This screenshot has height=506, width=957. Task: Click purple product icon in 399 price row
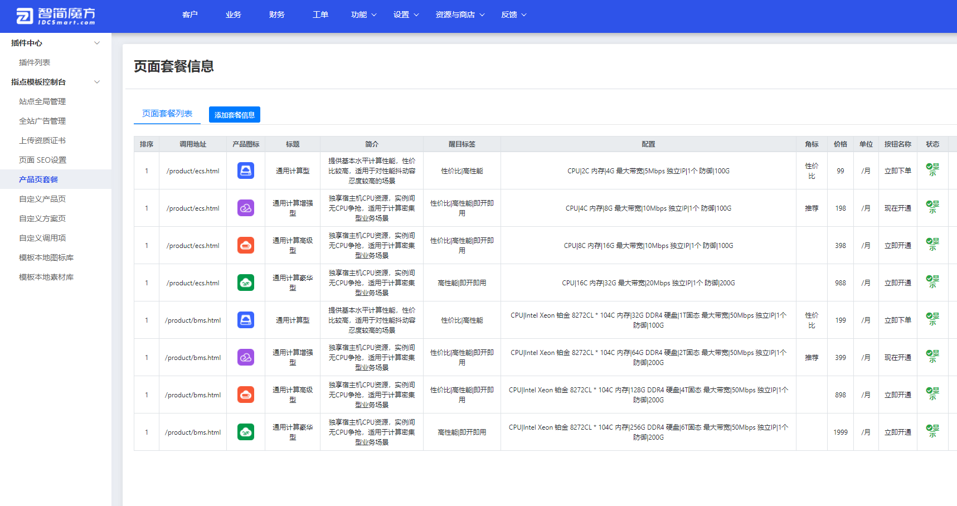tap(246, 357)
